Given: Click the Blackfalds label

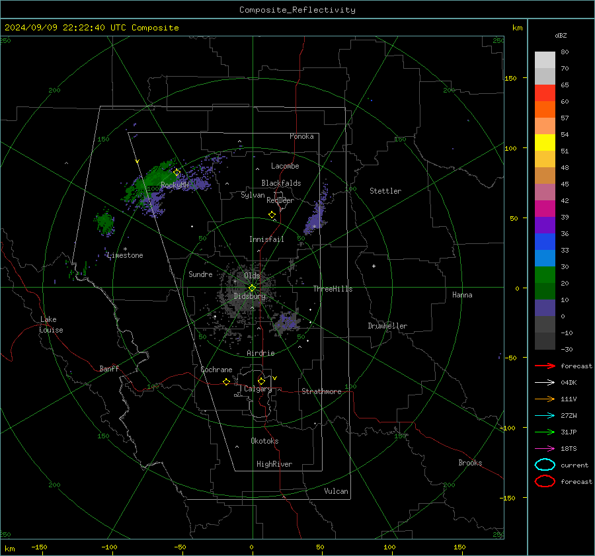Looking at the screenshot, I should tap(281, 183).
